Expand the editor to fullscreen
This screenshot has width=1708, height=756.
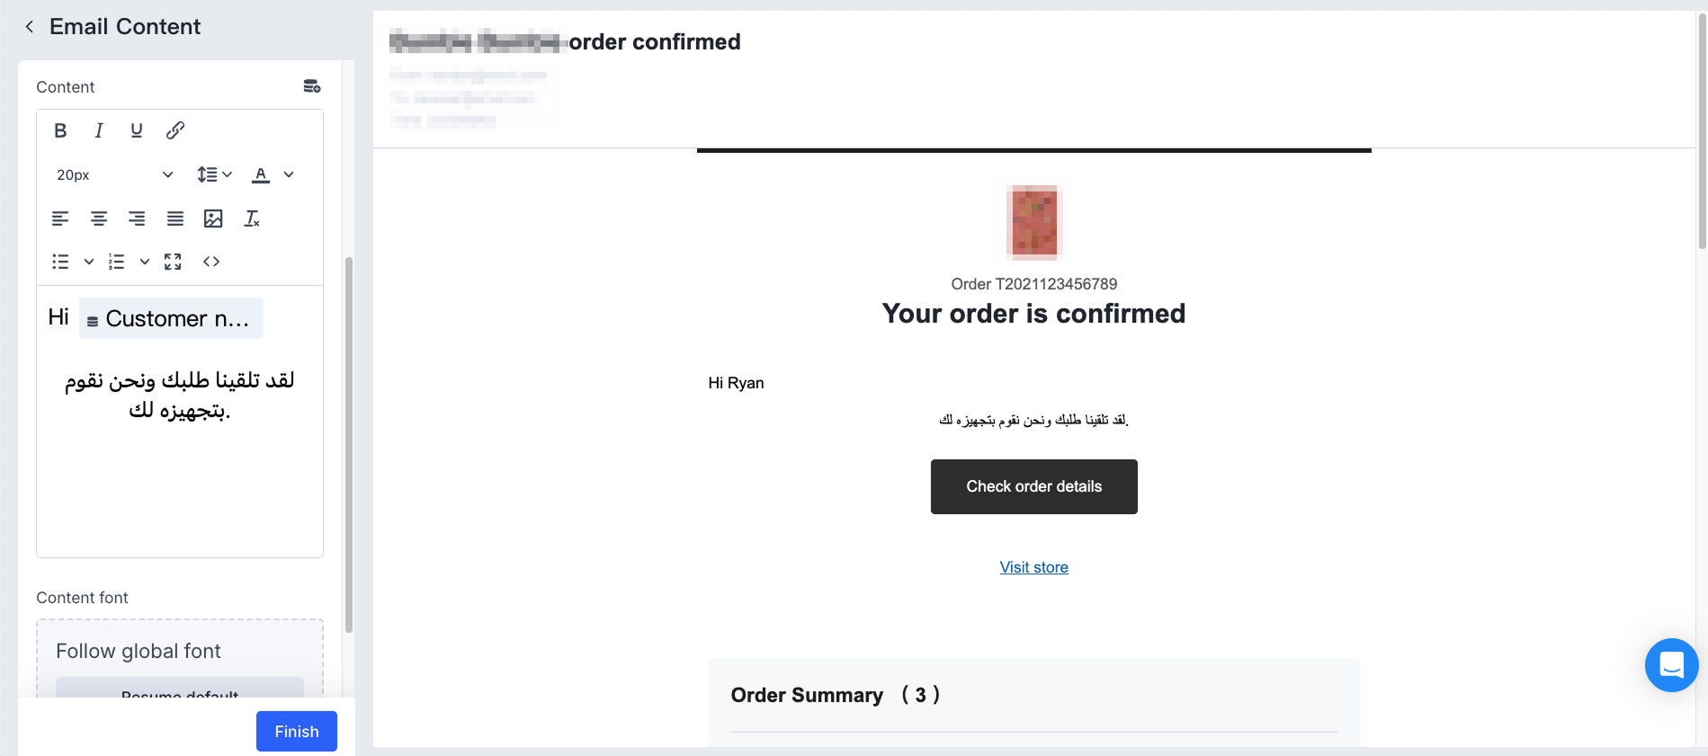coord(173,262)
